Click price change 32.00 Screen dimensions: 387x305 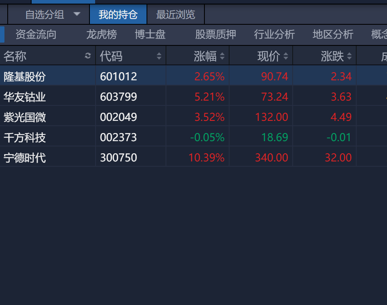click(x=338, y=158)
